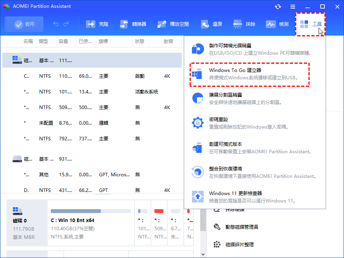
Task: Click the 狀態 column header
Action: pyautogui.click(x=140, y=41)
